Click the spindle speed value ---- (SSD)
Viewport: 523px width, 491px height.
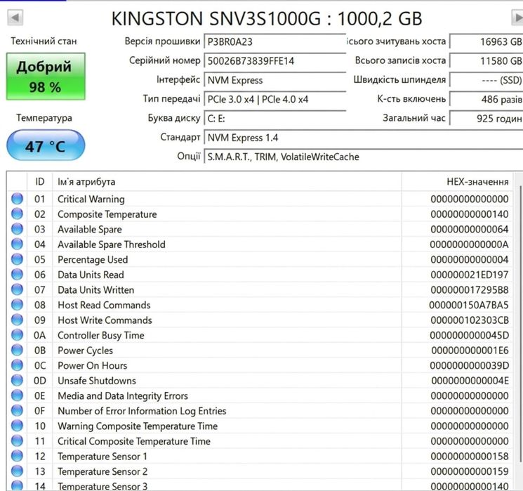(486, 80)
